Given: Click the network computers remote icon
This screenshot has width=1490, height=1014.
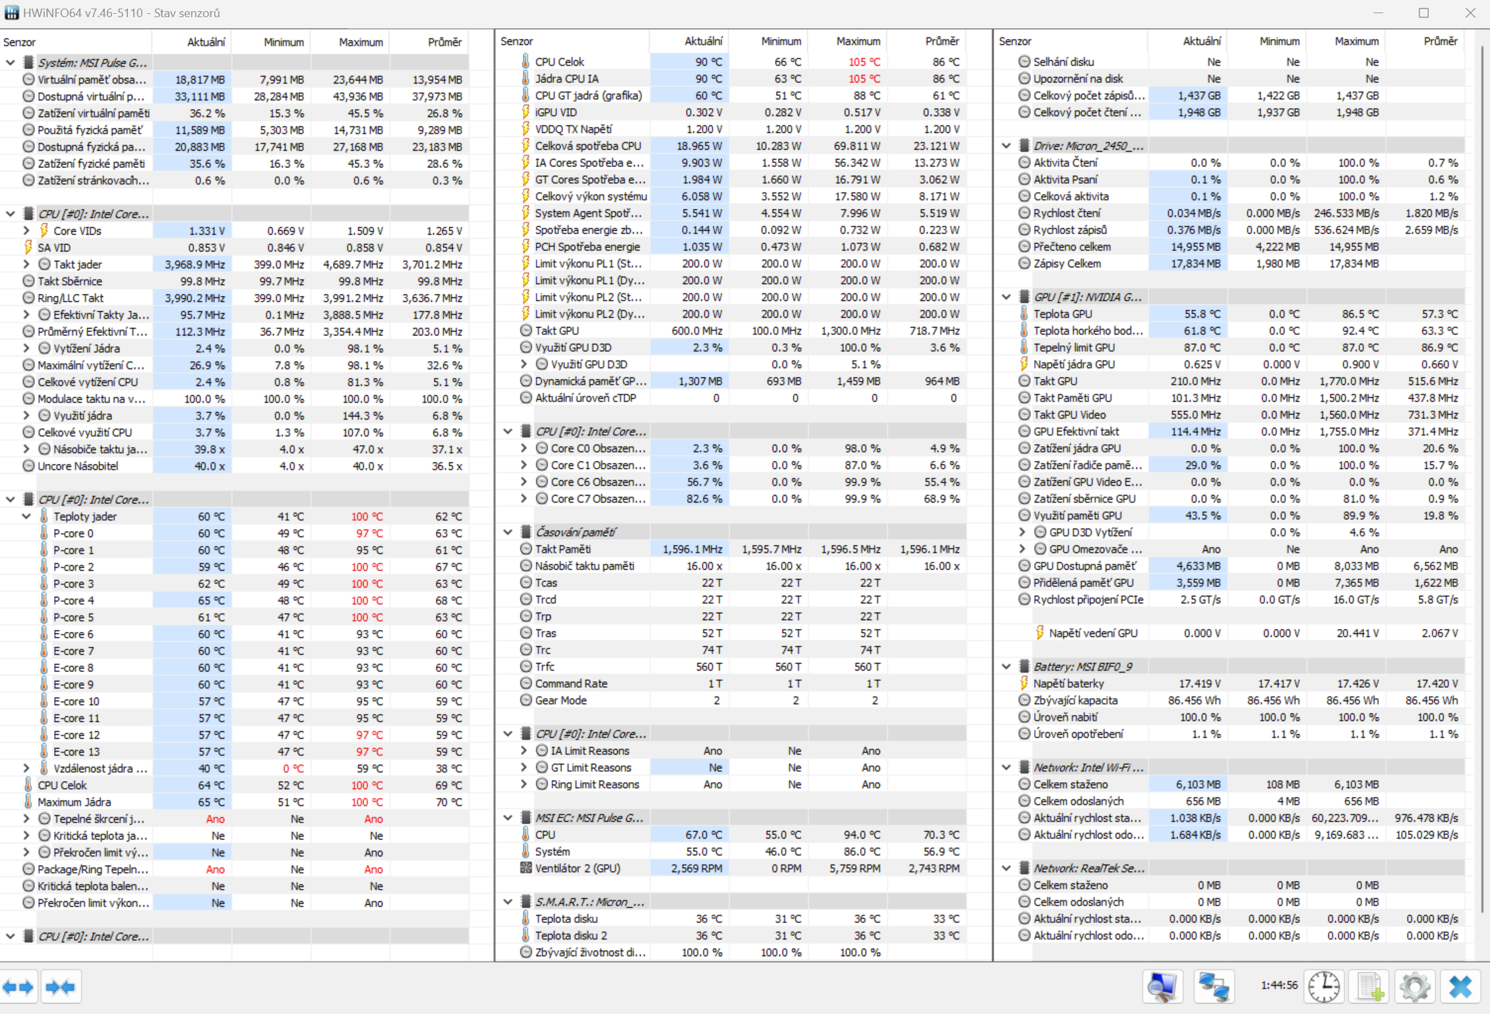Looking at the screenshot, I should (x=1214, y=986).
